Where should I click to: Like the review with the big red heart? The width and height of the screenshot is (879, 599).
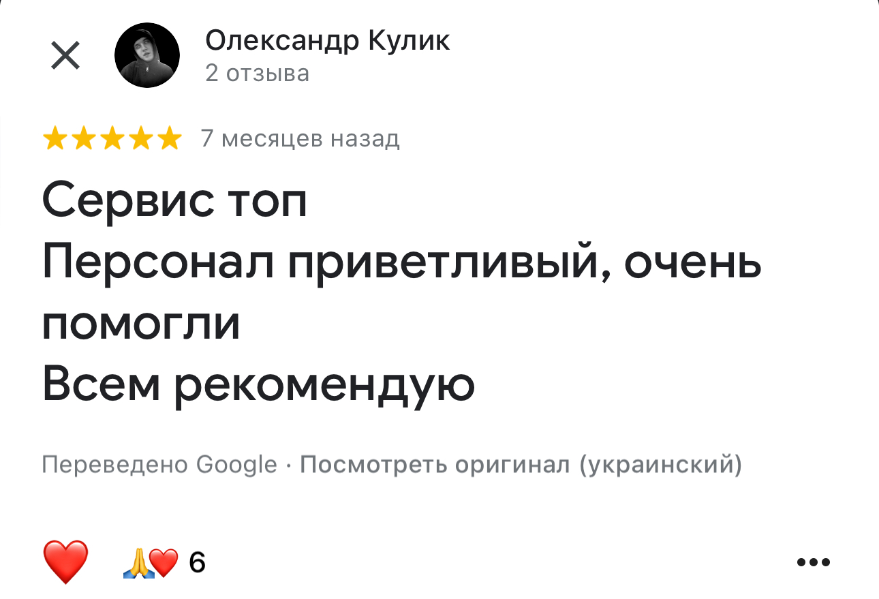click(x=65, y=562)
